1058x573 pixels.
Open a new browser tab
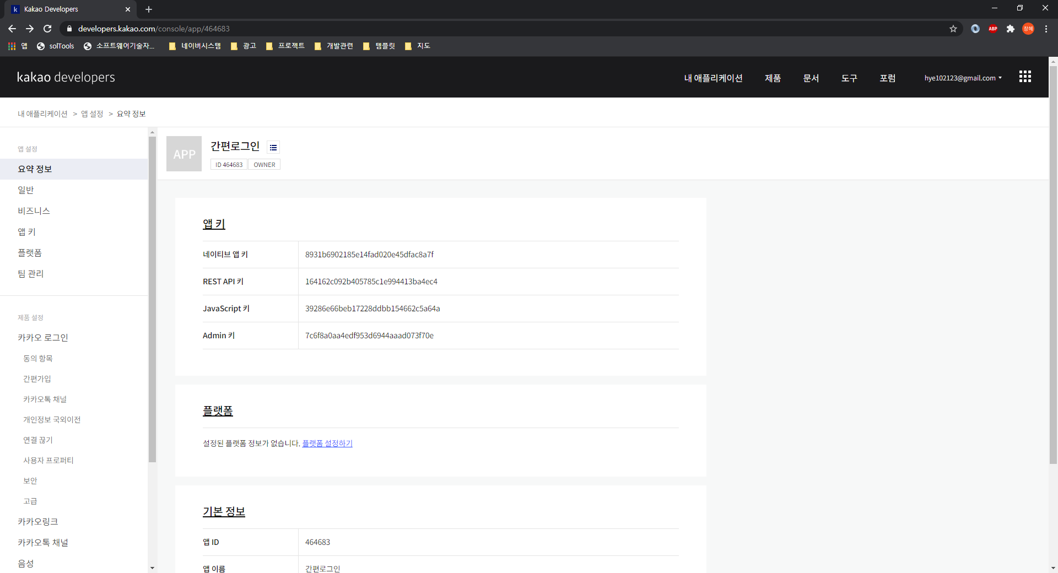point(149,9)
